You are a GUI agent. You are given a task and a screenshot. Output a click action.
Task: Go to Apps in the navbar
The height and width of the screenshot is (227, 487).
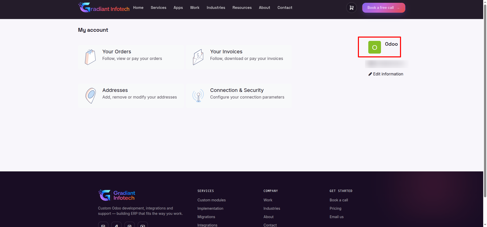[178, 8]
